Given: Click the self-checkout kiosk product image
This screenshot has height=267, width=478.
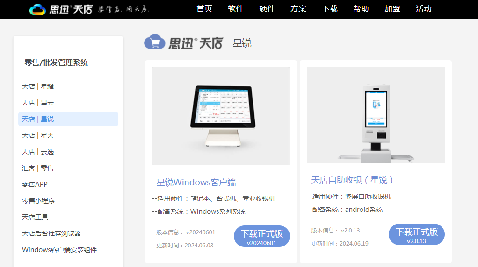Looking at the screenshot, I should (376, 115).
